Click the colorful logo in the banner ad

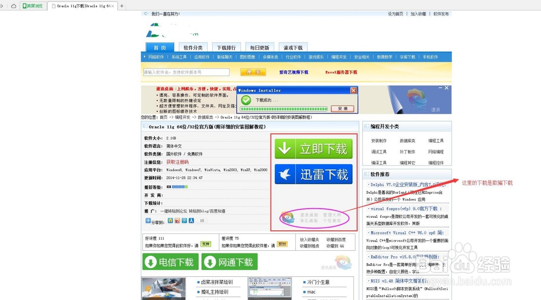pyautogui.click(x=417, y=98)
